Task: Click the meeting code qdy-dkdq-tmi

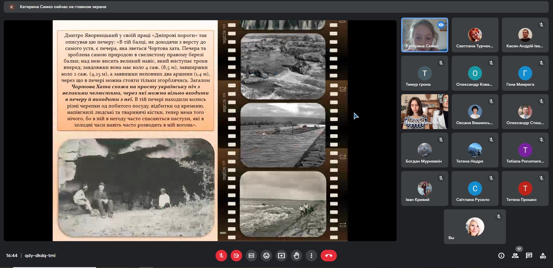Action: click(40, 256)
